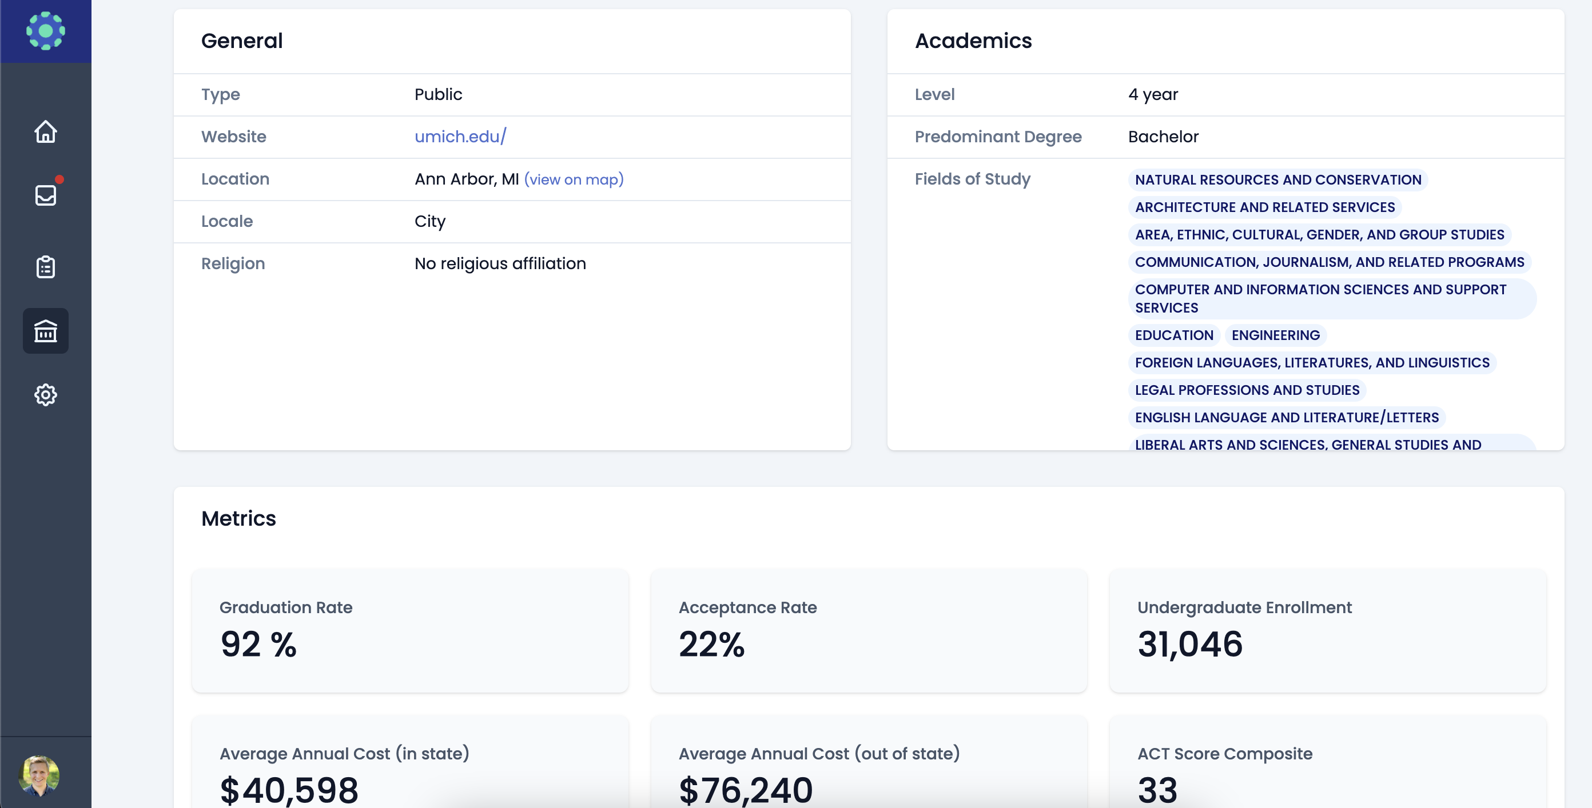Click Foreign Languages, Literatures, Linguistics tag
Image resolution: width=1592 pixels, height=808 pixels.
click(x=1311, y=363)
